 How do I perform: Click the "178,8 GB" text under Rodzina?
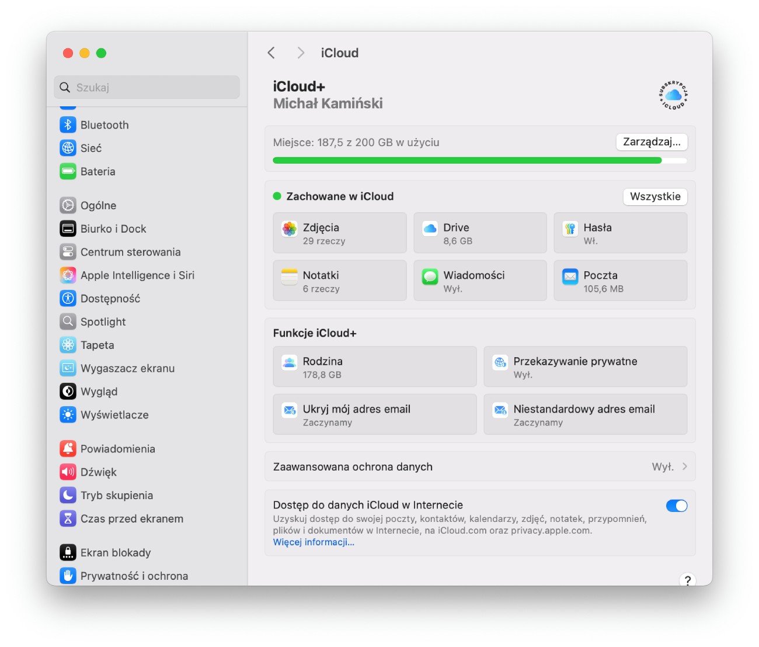tap(322, 375)
